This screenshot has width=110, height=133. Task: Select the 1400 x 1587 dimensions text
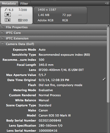47,10
